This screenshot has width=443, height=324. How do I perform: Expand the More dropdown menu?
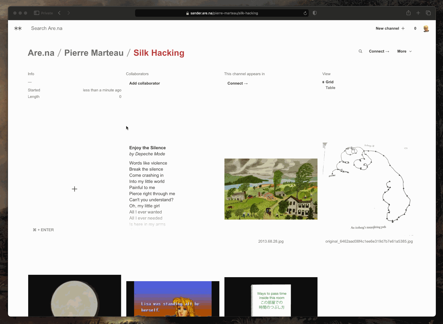pos(404,51)
